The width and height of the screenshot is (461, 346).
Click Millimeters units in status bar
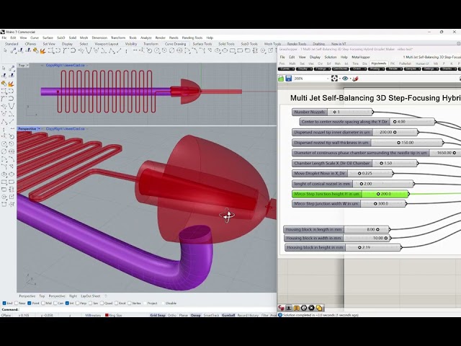[93, 315]
